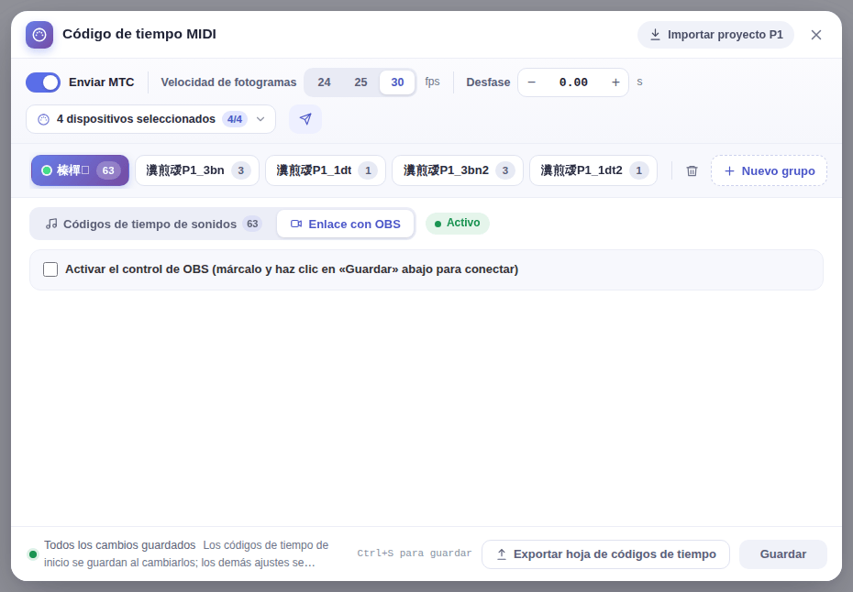
Task: Click the purple MIDI app logo icon
Action: click(x=39, y=35)
